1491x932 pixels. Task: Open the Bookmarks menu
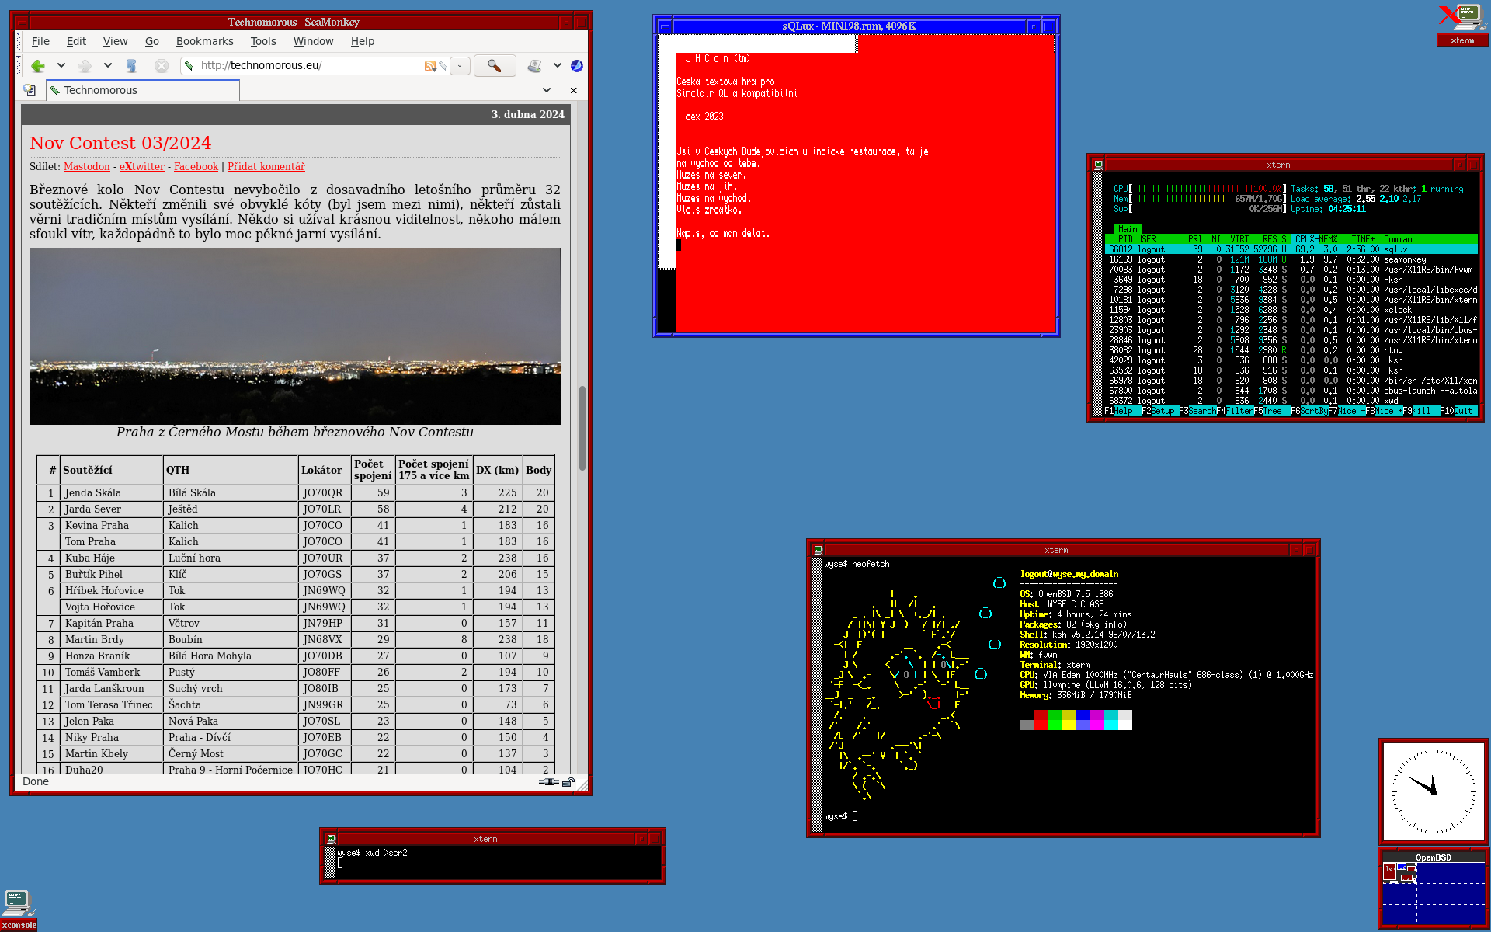[x=204, y=41]
